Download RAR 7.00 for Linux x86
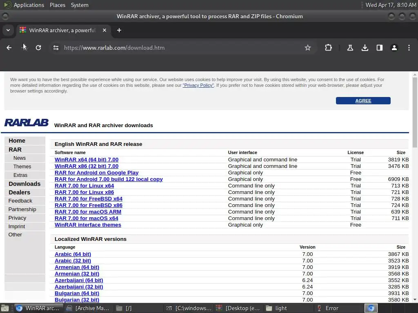This screenshot has height=313, width=418. pyautogui.click(x=84, y=192)
